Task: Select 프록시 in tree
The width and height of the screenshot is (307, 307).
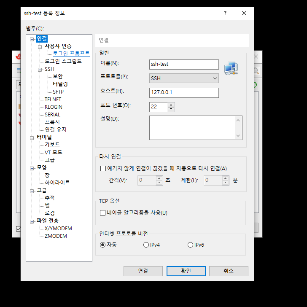Action: pos(52,122)
